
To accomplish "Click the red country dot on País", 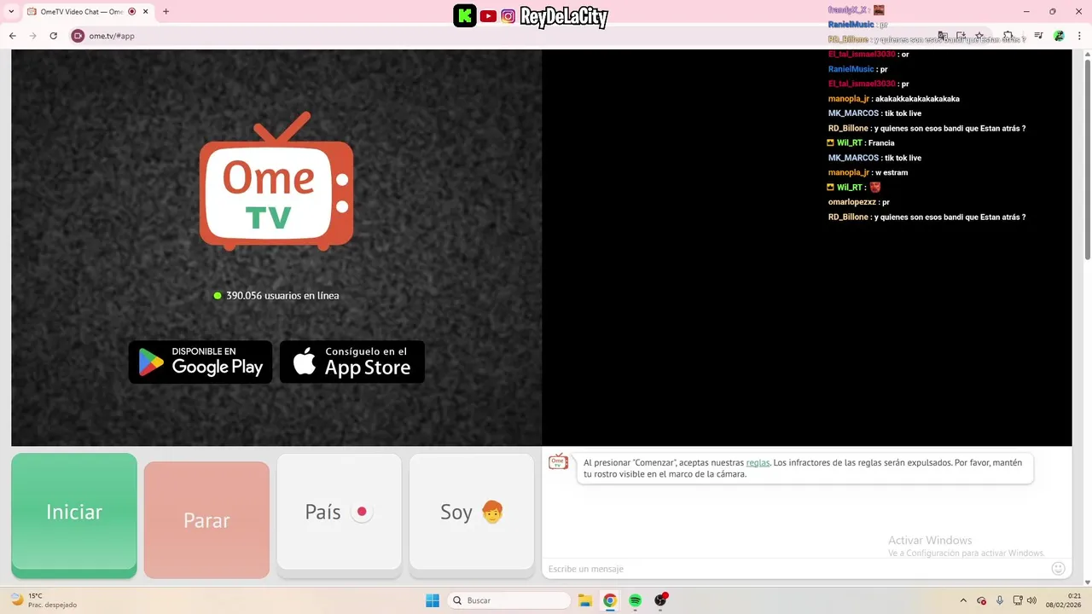I will click(362, 512).
